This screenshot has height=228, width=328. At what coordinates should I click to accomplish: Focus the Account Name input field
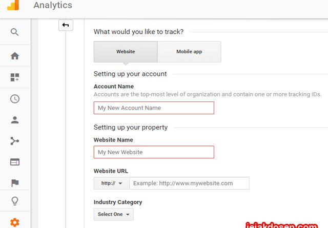(x=154, y=108)
